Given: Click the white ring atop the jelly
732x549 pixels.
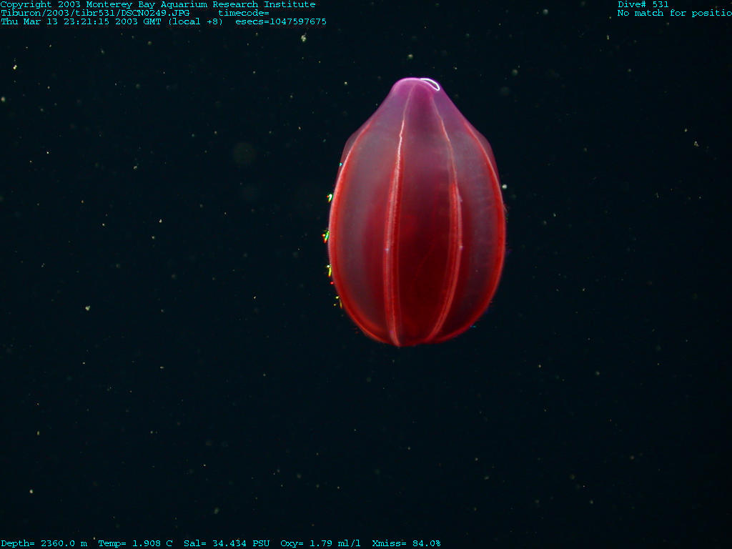Looking at the screenshot, I should pyautogui.click(x=430, y=84).
